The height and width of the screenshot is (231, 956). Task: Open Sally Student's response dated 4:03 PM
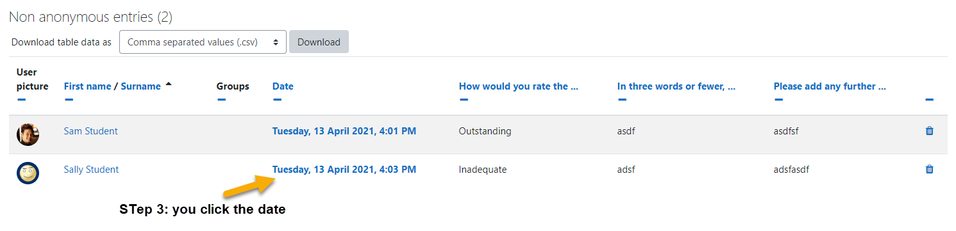pyautogui.click(x=344, y=170)
